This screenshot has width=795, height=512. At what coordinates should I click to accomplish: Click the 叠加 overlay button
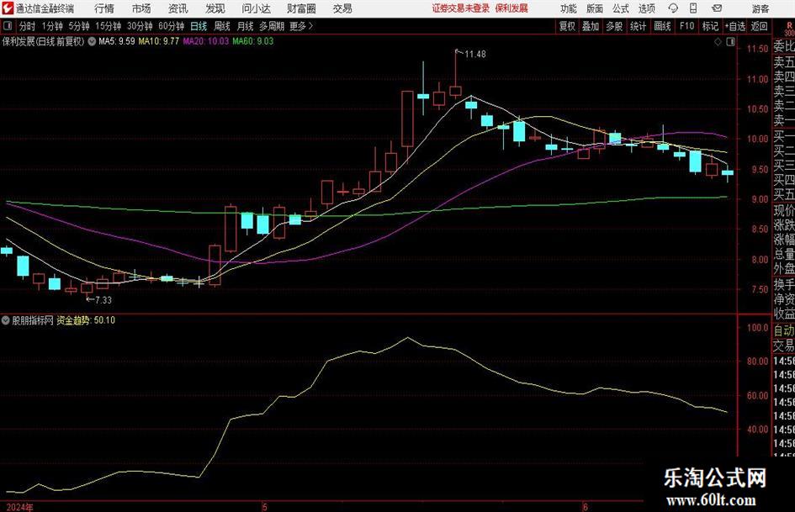coord(591,26)
